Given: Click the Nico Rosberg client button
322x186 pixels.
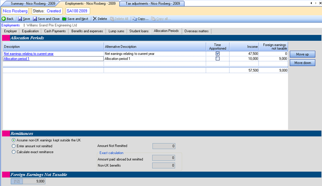Looking at the screenshot, I should pyautogui.click(x=15, y=11).
